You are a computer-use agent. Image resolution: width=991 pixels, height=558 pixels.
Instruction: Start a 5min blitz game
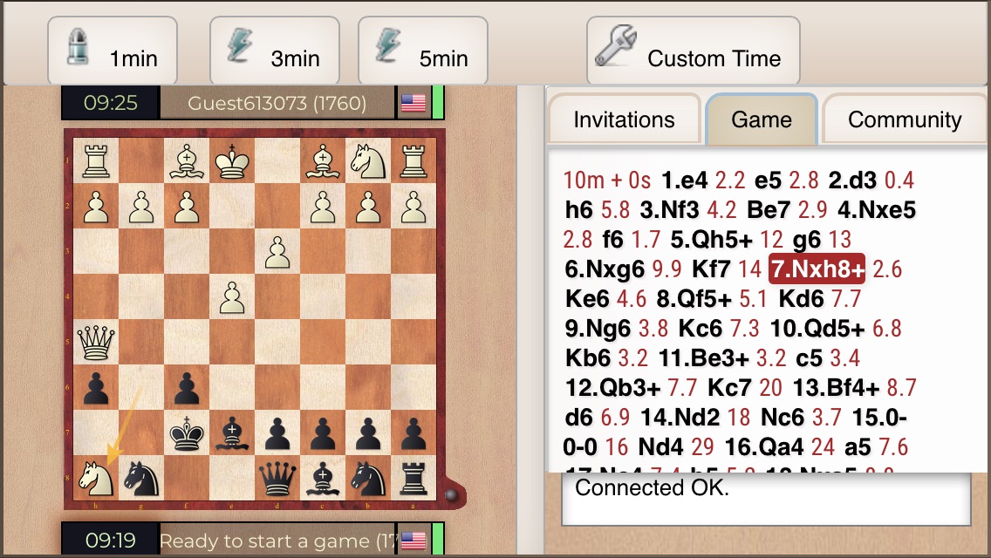point(423,51)
